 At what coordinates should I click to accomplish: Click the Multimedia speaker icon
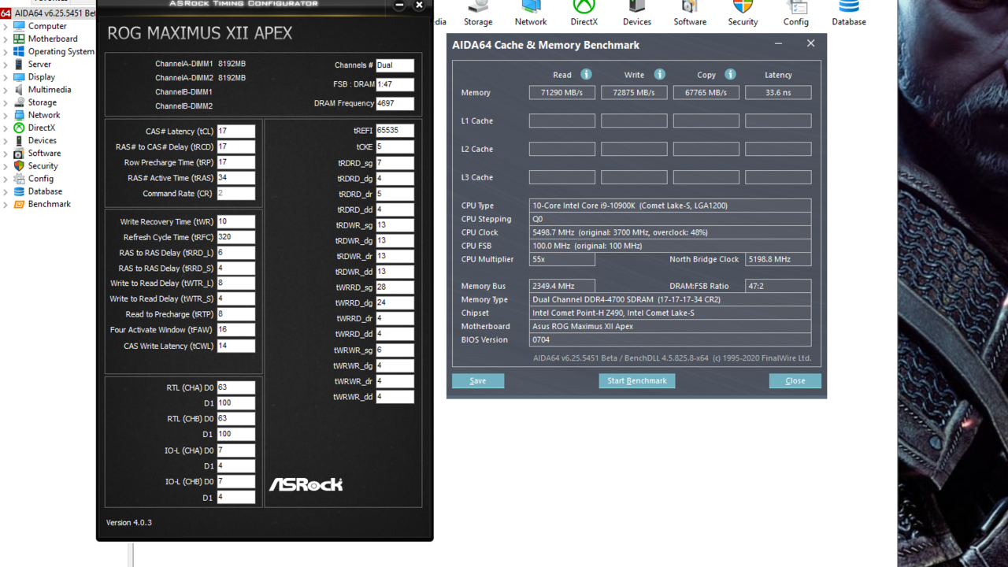(x=19, y=89)
